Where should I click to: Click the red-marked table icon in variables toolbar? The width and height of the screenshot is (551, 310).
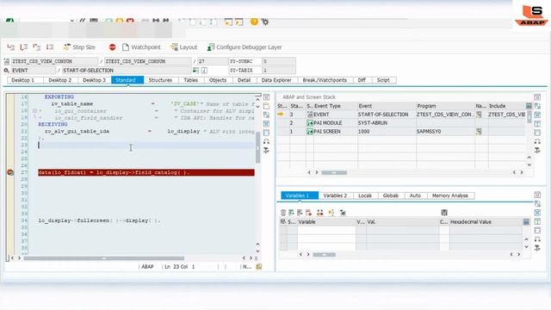(x=308, y=213)
